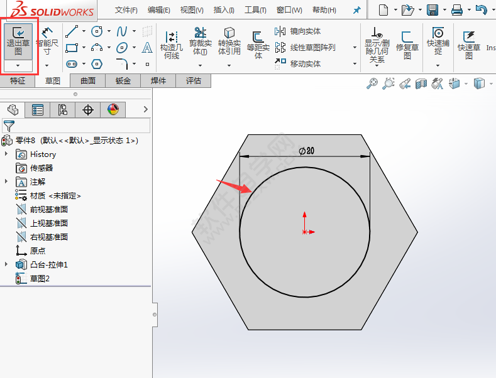The image size is (496, 378).
Task: Click Convert Entities (转换实体引用)
Action: pos(229,41)
